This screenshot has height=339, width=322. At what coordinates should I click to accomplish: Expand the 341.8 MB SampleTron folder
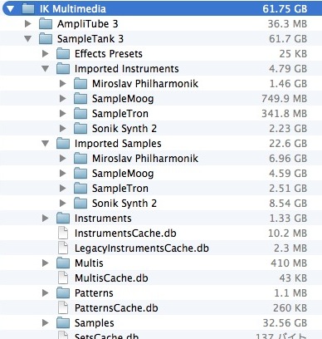pyautogui.click(x=63, y=114)
